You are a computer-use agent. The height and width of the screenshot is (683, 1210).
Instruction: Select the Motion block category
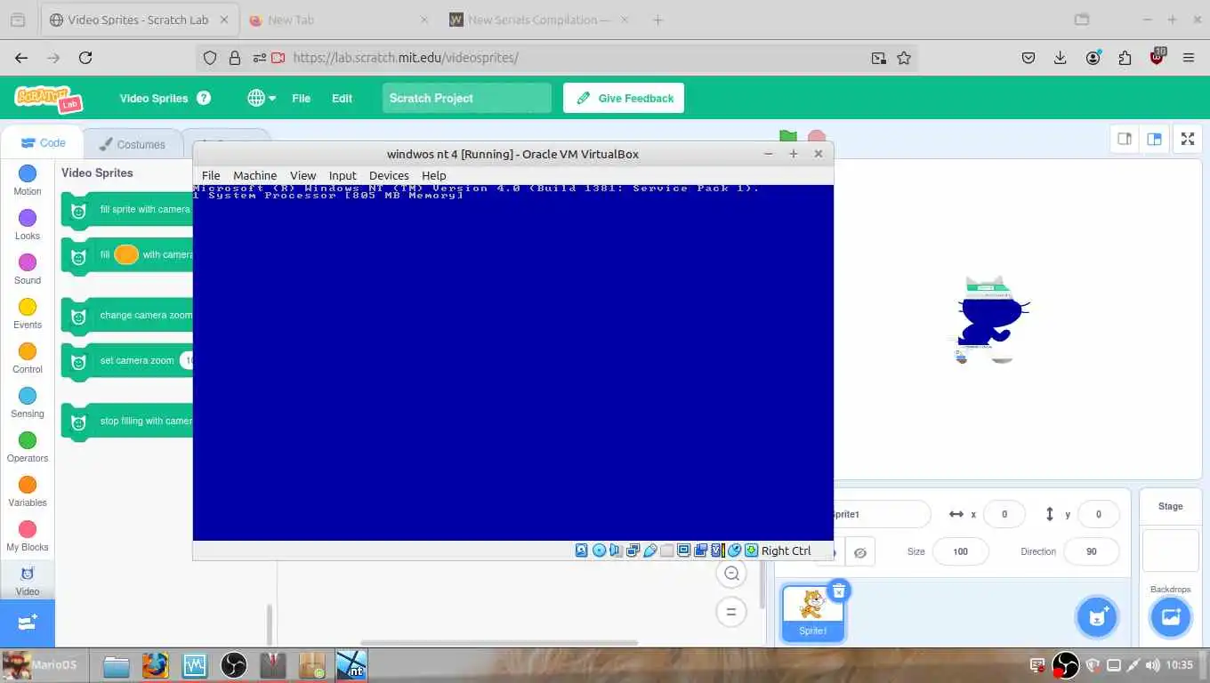tap(28, 180)
